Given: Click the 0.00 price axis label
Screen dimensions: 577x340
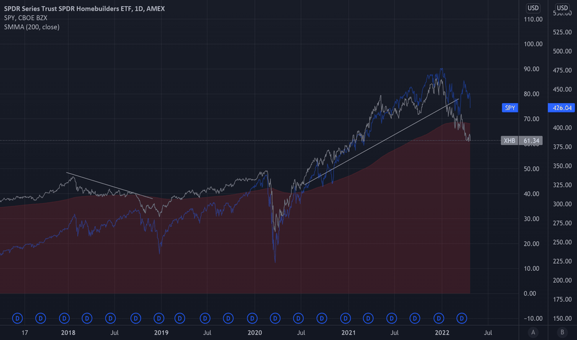Looking at the screenshot, I should (530, 294).
